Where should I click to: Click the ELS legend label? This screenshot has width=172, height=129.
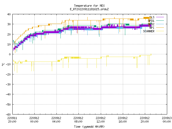tap(152, 17)
